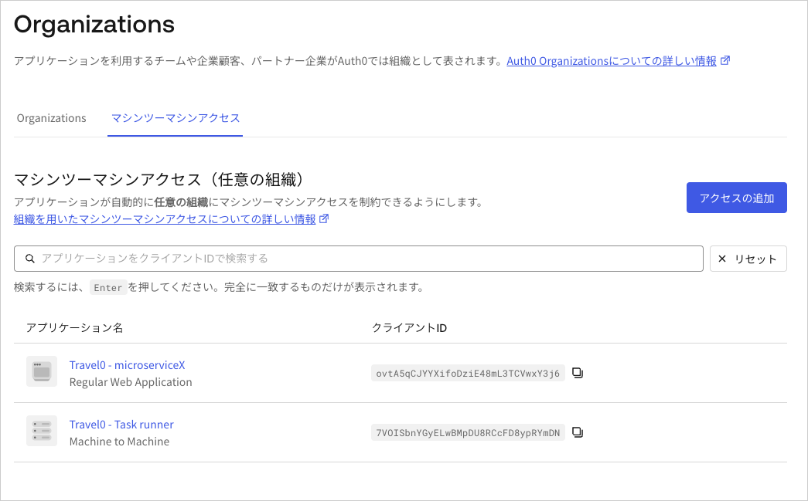Viewport: 808px width, 501px height.
Task: Click the Travel0 - Task runner server icon
Action: pyautogui.click(x=42, y=431)
